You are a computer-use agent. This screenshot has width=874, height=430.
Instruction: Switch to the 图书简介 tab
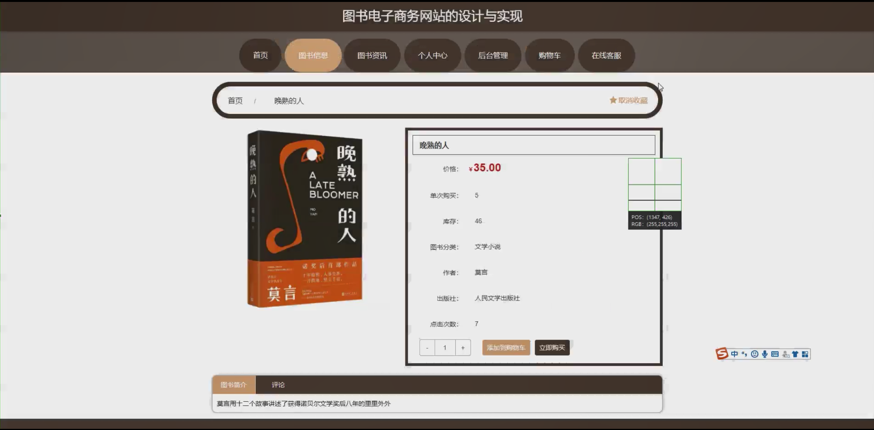pos(234,385)
